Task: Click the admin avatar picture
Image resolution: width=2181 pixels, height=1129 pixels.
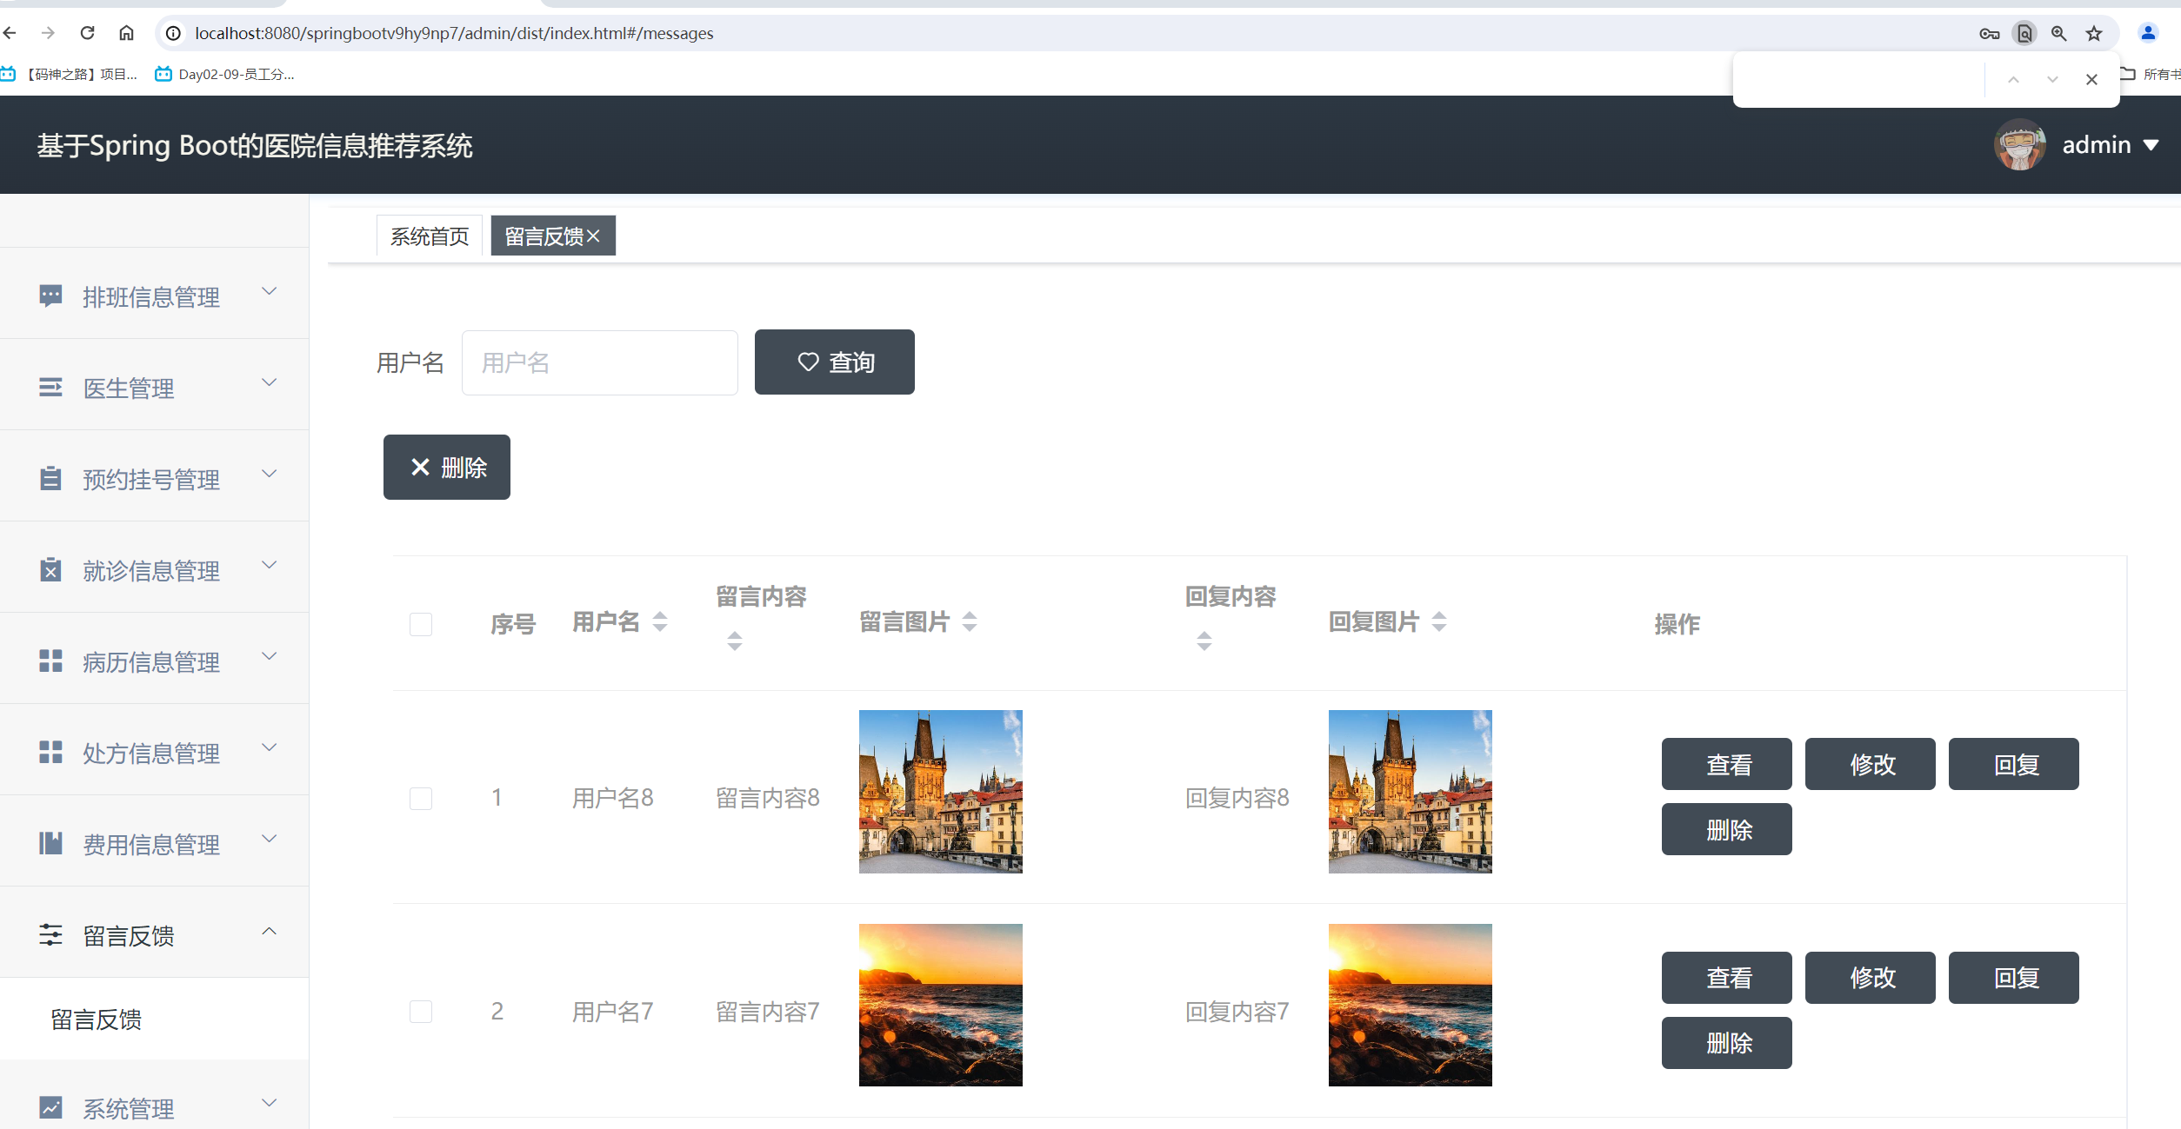Action: click(2019, 144)
